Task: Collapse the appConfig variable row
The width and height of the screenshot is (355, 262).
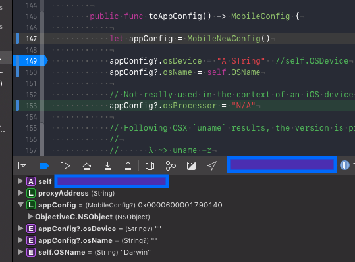Action: click(x=21, y=205)
